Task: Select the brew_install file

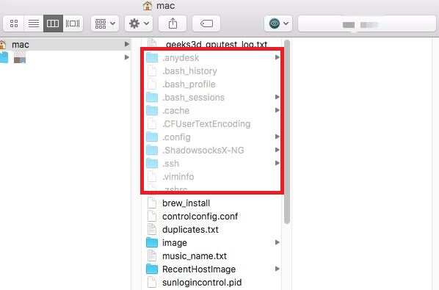Action: [211, 203]
